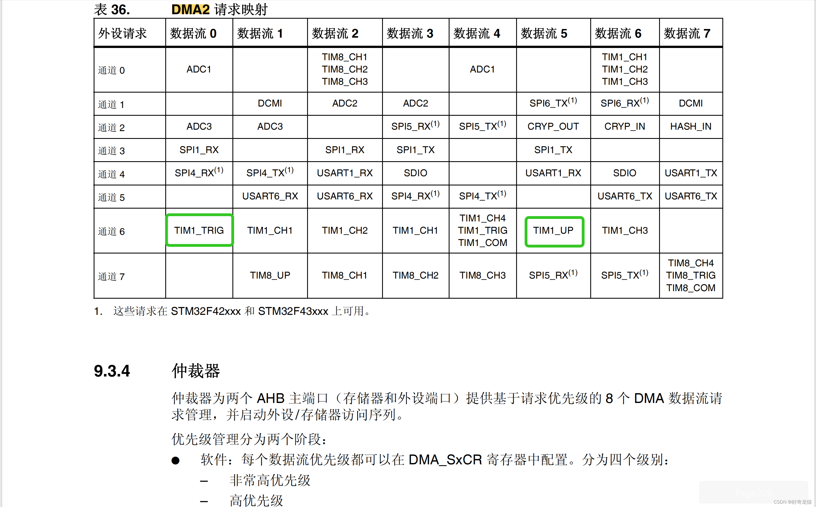Click the DMA_SxCR register name in bullet
The height and width of the screenshot is (507, 816).
(x=445, y=460)
